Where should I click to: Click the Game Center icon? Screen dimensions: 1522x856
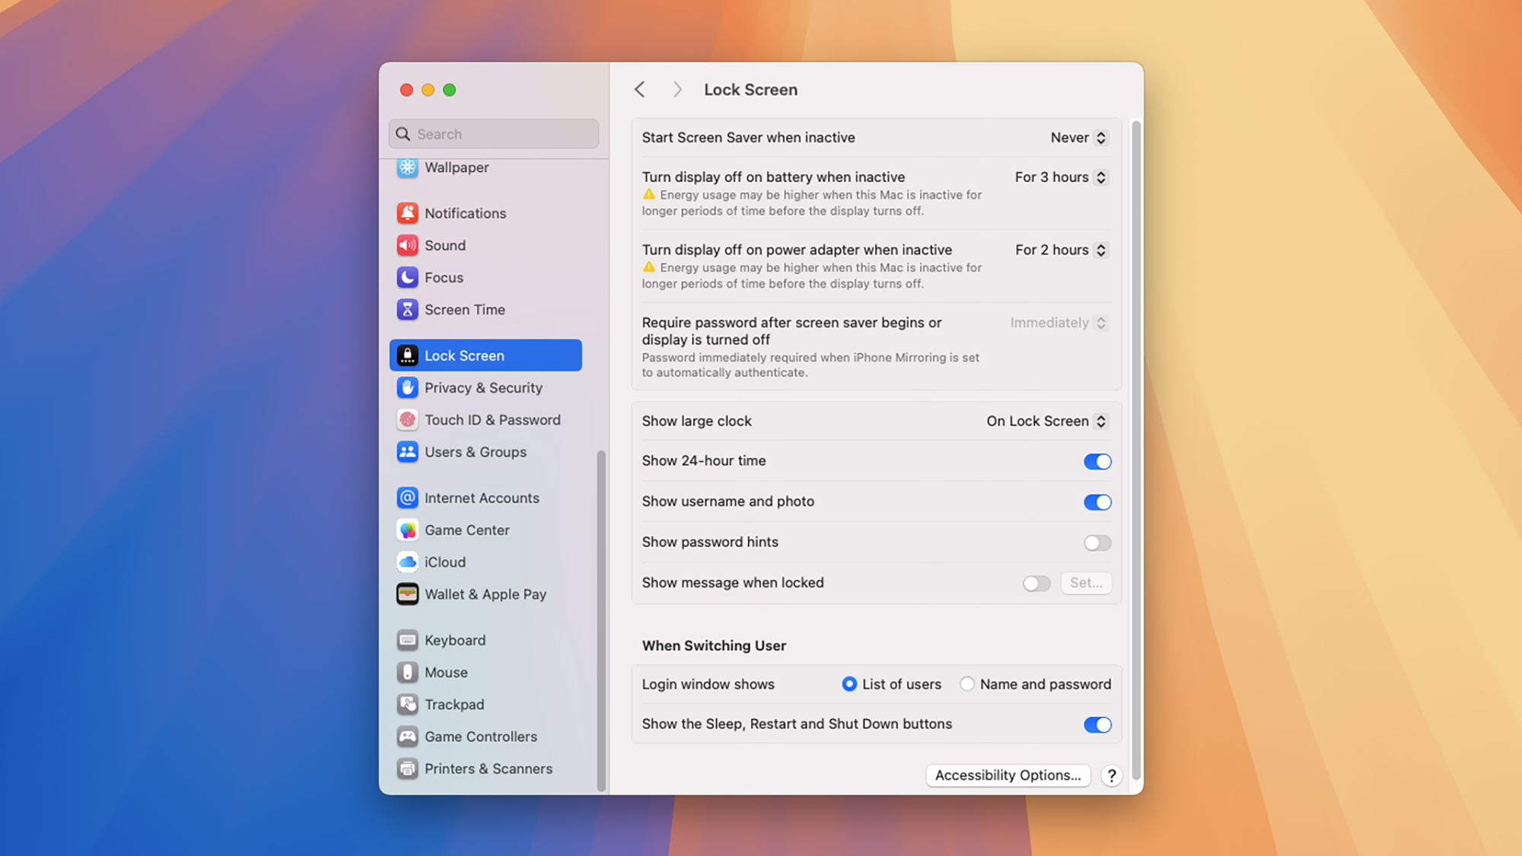[407, 530]
